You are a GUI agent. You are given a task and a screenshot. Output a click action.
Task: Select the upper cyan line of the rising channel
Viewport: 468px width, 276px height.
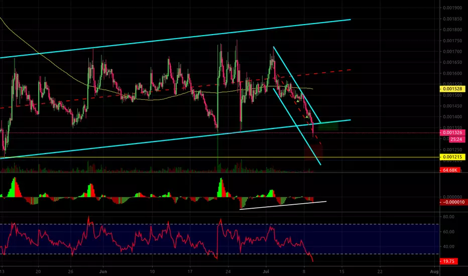(x=176, y=39)
